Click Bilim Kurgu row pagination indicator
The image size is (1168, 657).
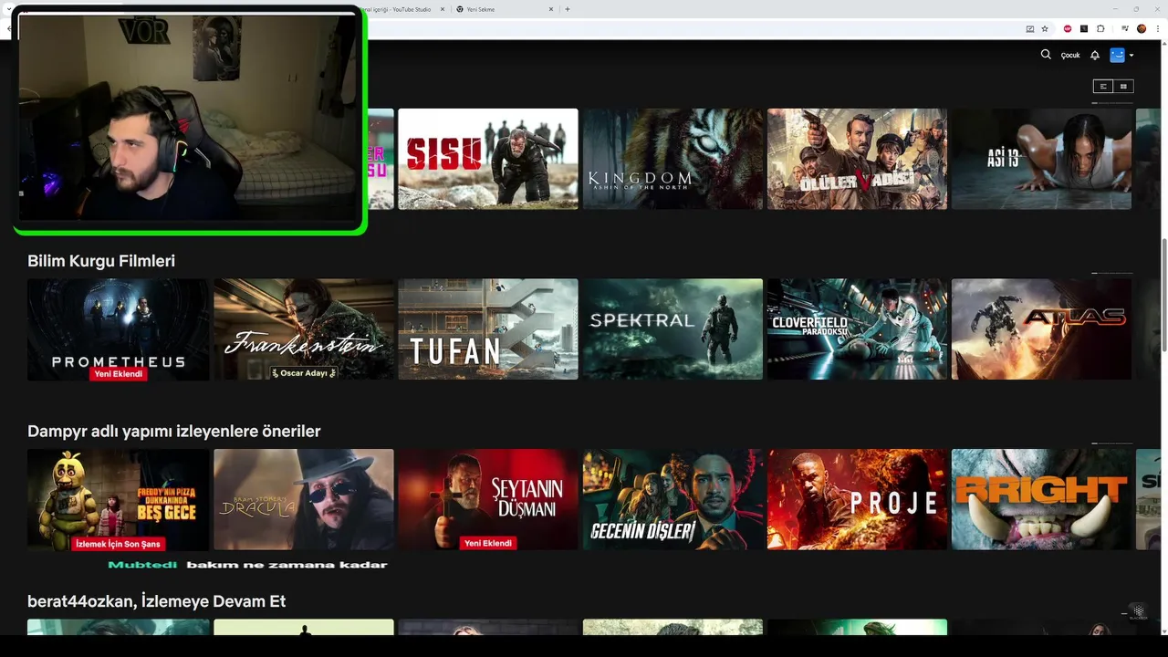tap(1112, 273)
